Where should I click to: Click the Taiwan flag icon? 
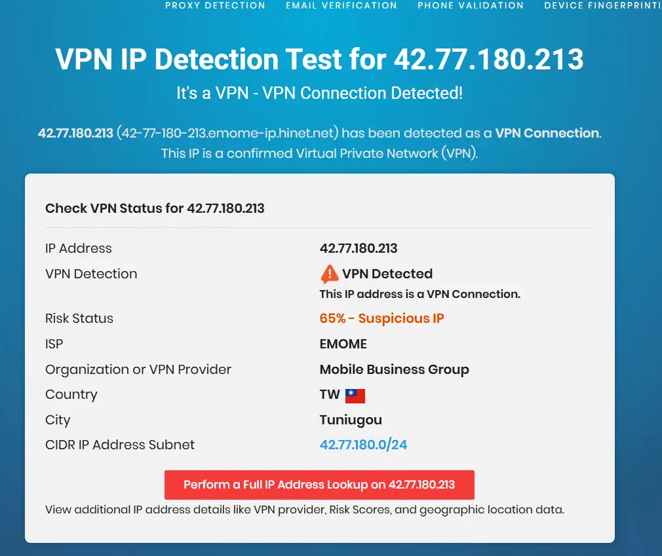[355, 395]
